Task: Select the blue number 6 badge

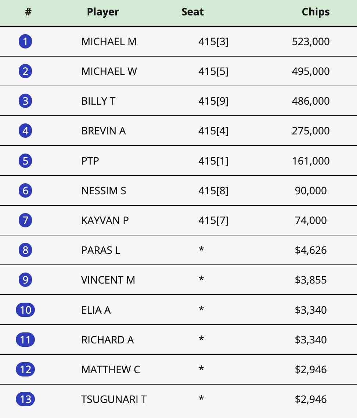Action: tap(25, 190)
